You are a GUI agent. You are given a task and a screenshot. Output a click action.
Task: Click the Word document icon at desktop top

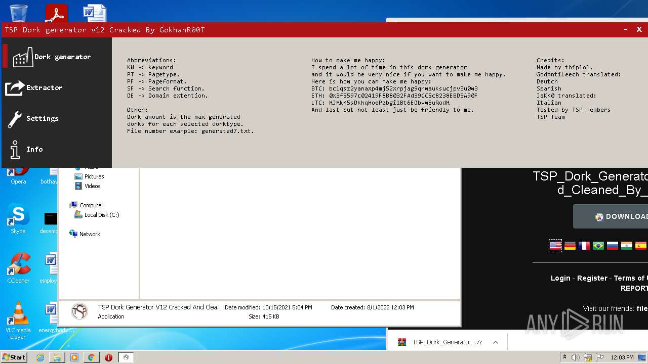point(95,13)
